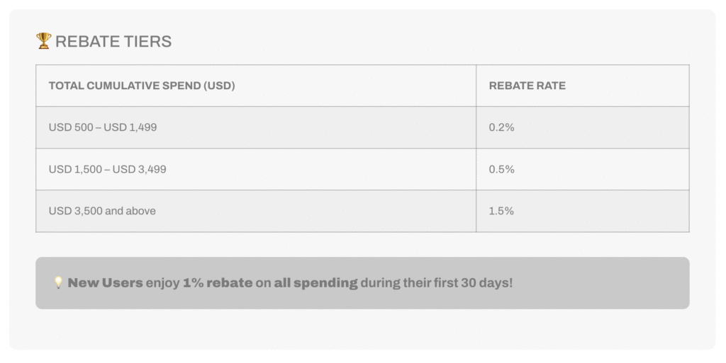Select the REBATE TIERS heading text

[x=113, y=42]
